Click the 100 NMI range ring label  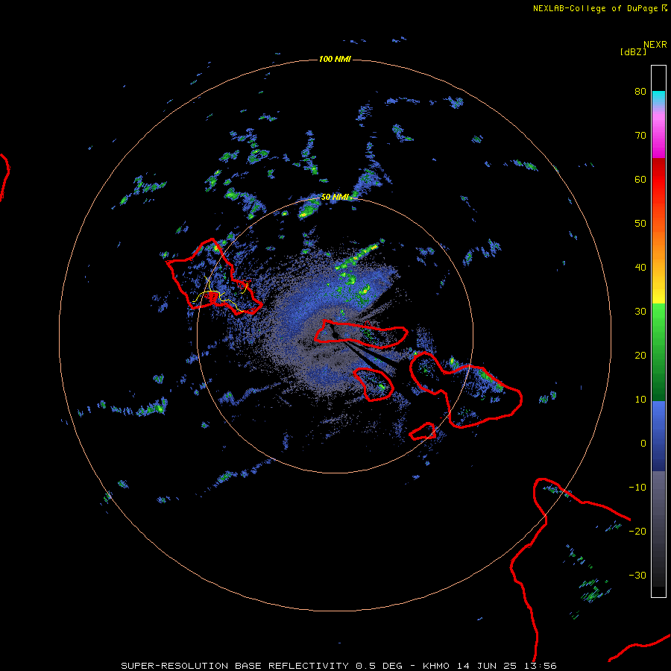point(335,59)
